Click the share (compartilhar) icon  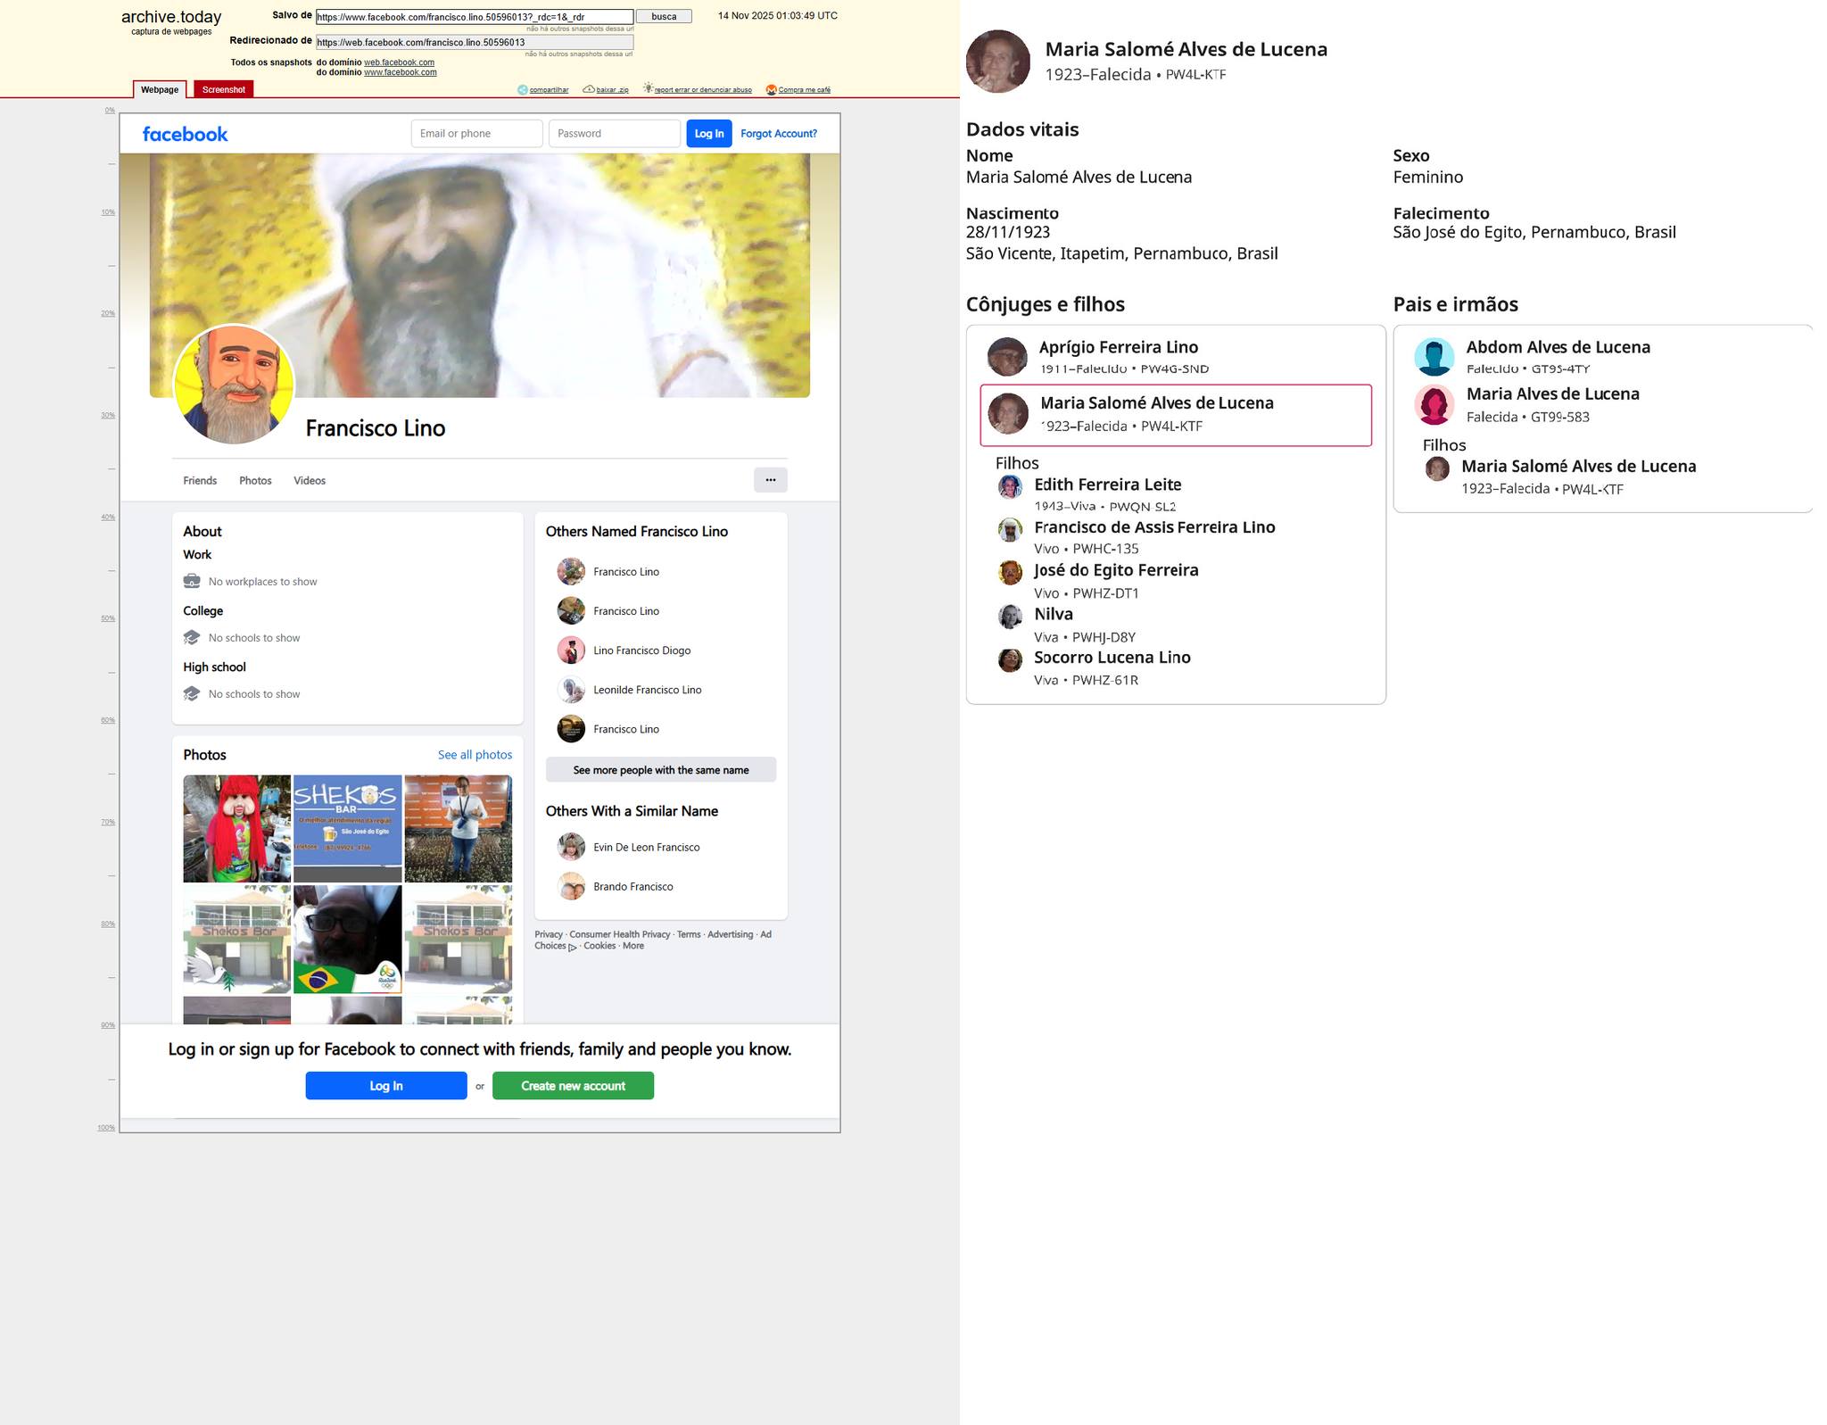[x=523, y=89]
